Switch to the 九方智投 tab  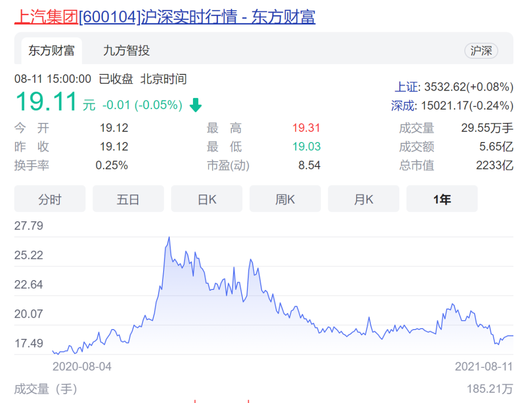[x=126, y=50]
